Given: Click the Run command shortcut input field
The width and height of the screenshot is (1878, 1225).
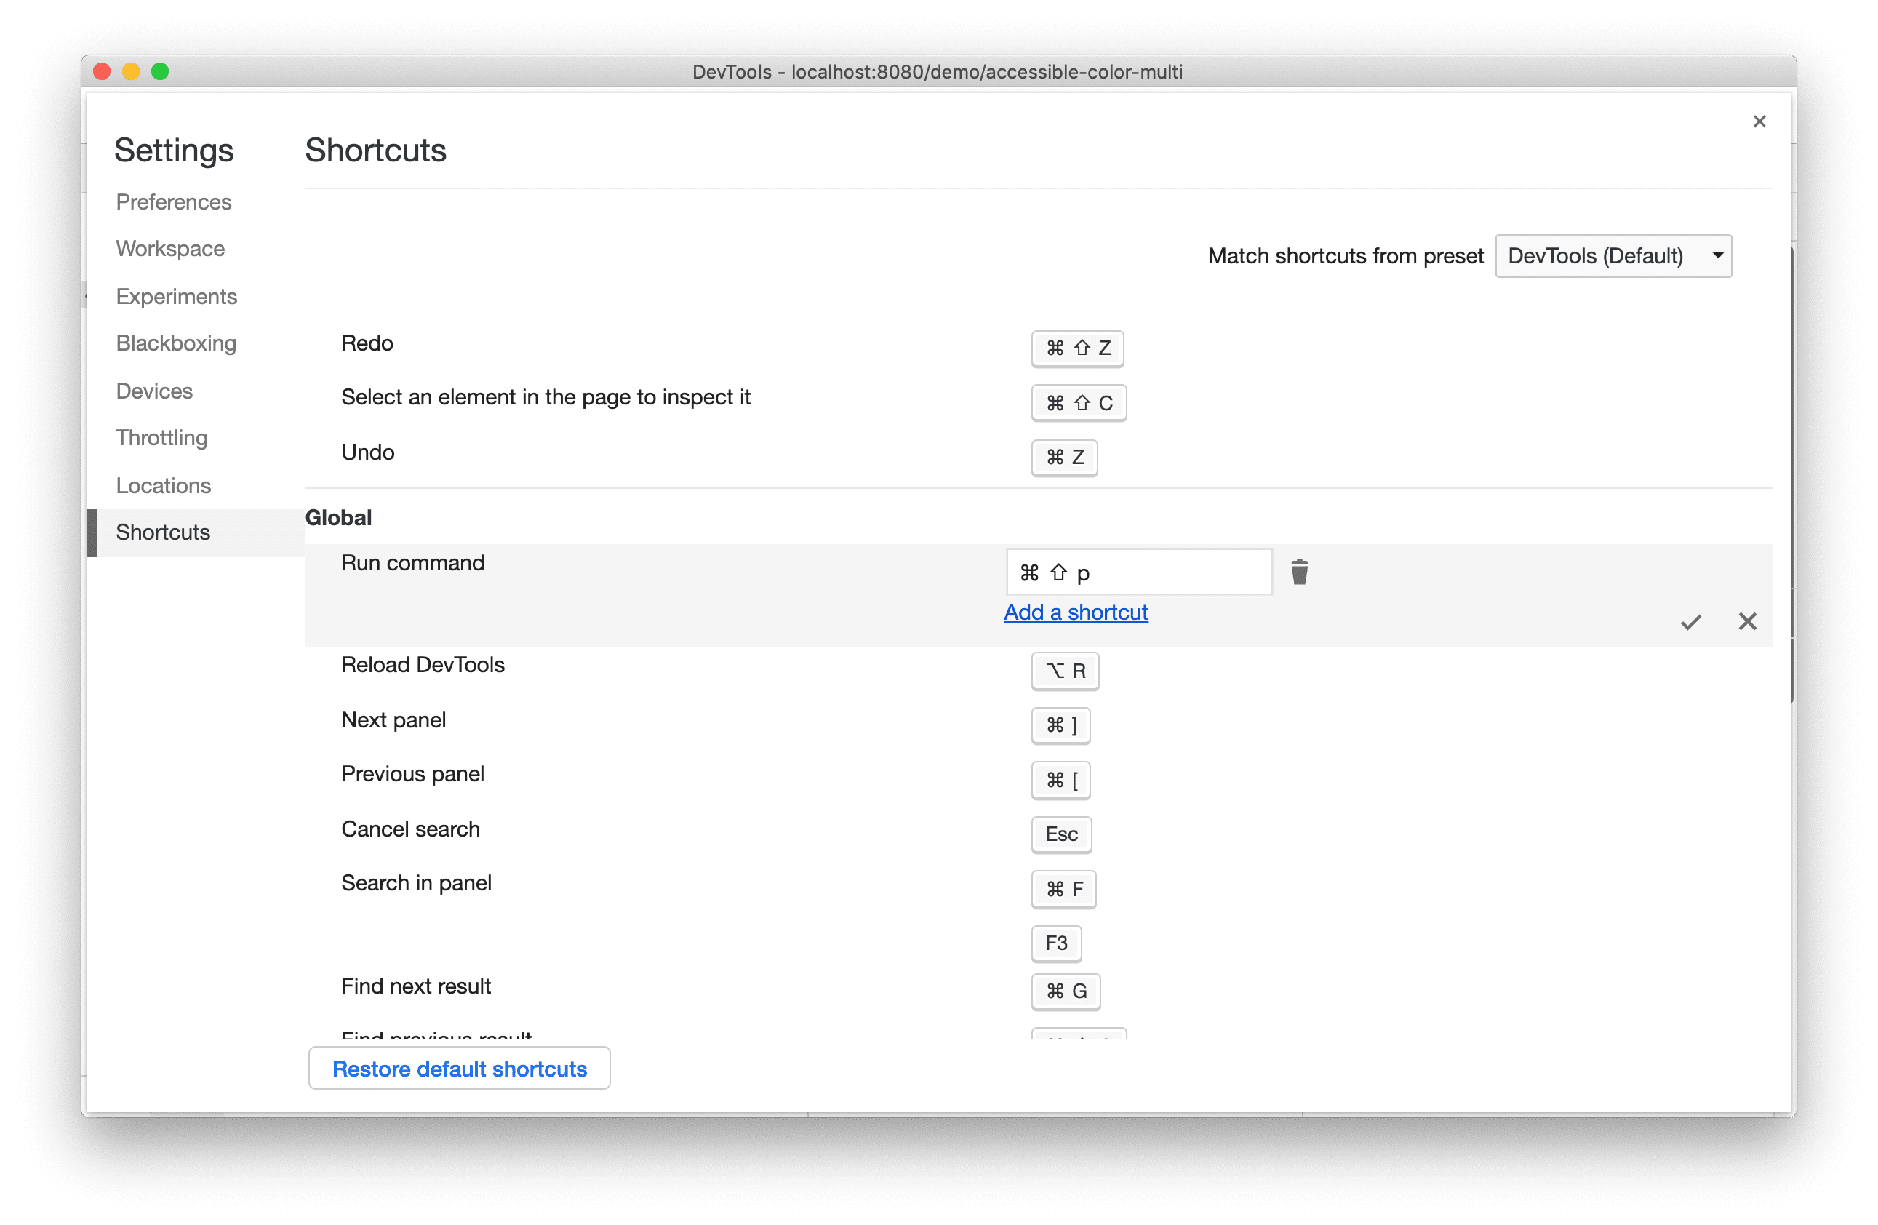Looking at the screenshot, I should click(x=1136, y=571).
